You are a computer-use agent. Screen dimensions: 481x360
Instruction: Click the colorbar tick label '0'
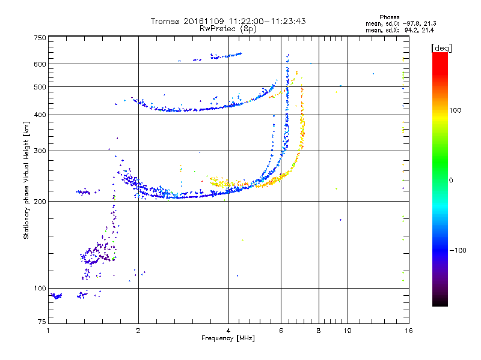(x=451, y=181)
